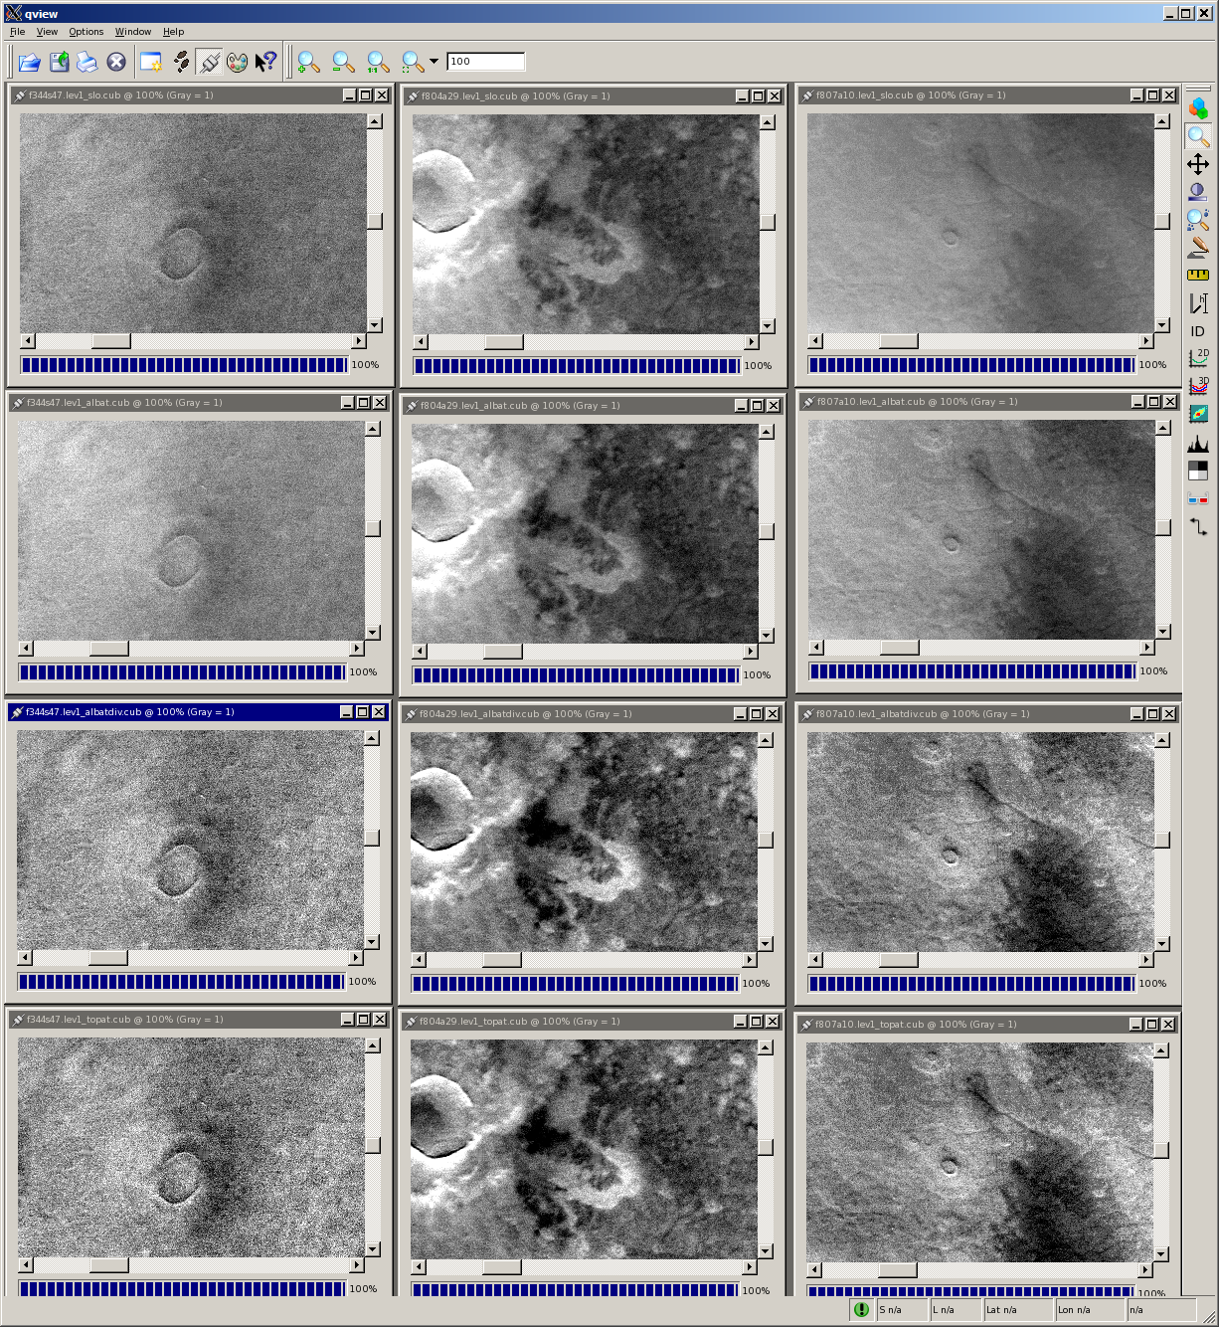Click the Zoom In magnifier icon

click(308, 63)
